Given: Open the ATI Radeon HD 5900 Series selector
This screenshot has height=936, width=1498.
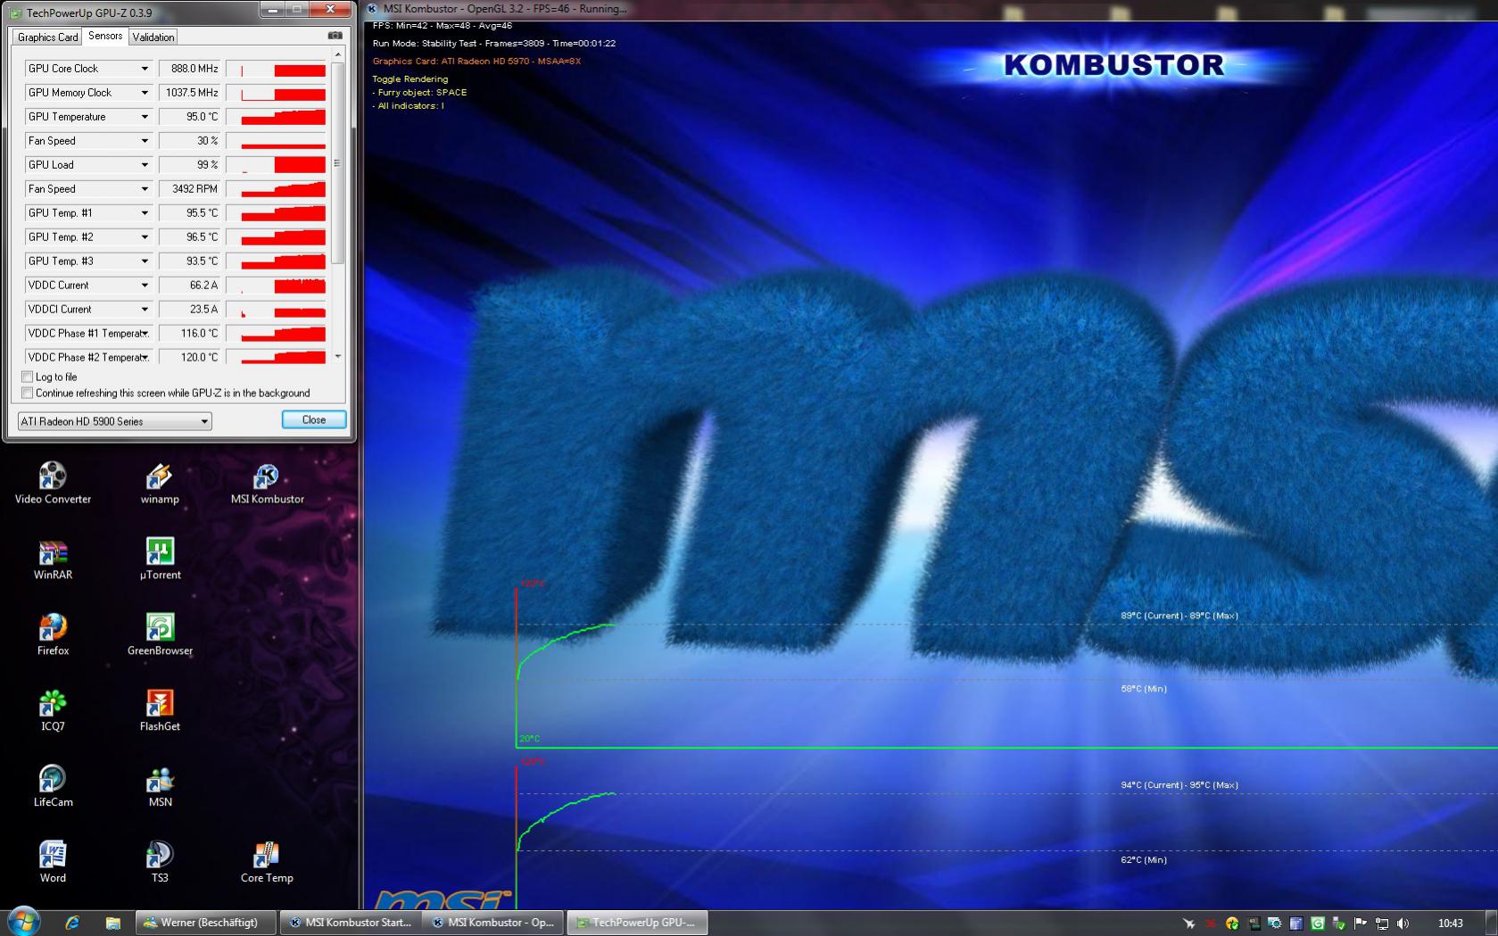Looking at the screenshot, I should click(x=115, y=421).
